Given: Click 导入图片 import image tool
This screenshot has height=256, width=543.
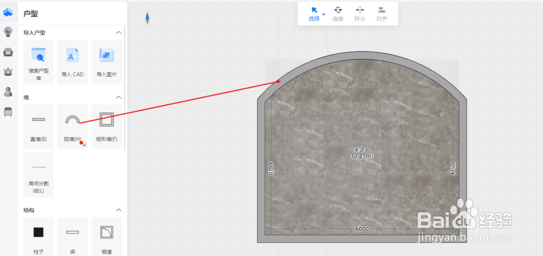Looking at the screenshot, I should (x=106, y=62).
